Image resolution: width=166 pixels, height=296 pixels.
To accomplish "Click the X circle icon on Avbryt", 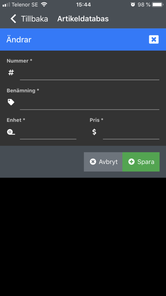I will click(x=93, y=162).
